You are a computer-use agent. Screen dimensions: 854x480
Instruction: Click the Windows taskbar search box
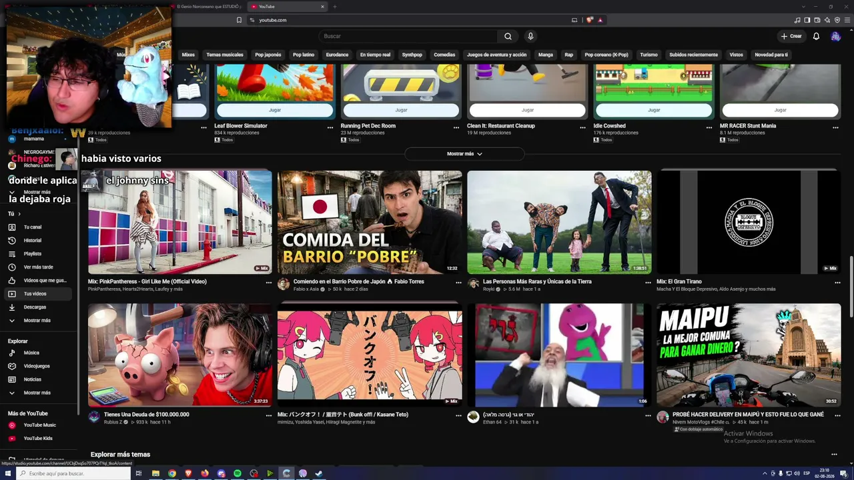pyautogui.click(x=73, y=473)
